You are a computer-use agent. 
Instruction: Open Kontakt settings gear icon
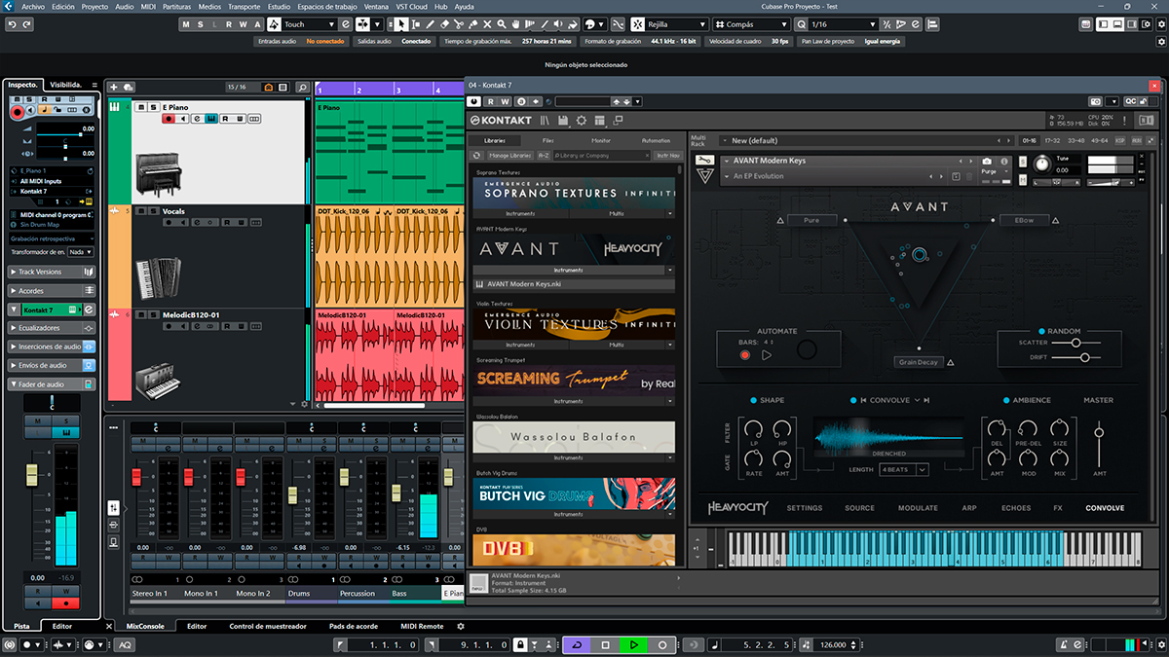[x=581, y=121]
